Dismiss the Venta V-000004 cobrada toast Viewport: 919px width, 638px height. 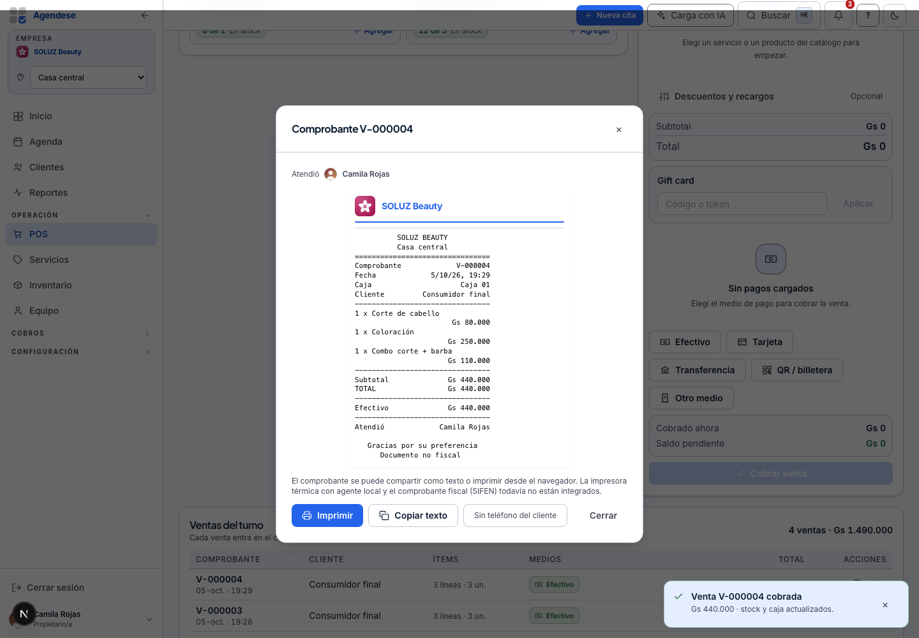[885, 605]
